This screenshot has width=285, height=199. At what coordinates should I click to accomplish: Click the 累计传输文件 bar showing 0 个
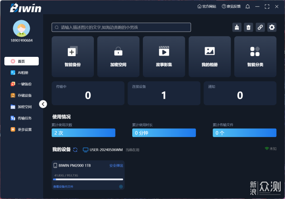245,133
